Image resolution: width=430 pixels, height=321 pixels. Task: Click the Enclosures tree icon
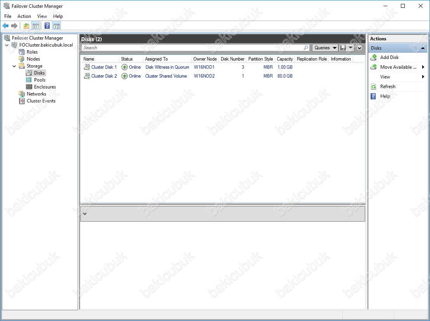(x=29, y=87)
